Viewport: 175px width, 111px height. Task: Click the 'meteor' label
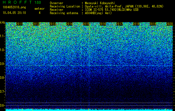tap(40, 9)
